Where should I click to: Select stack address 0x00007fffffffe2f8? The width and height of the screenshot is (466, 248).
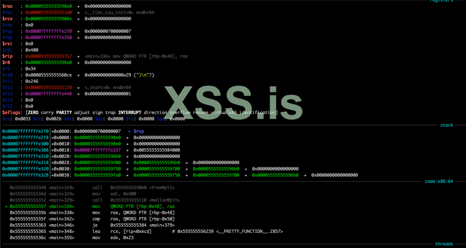click(25, 138)
